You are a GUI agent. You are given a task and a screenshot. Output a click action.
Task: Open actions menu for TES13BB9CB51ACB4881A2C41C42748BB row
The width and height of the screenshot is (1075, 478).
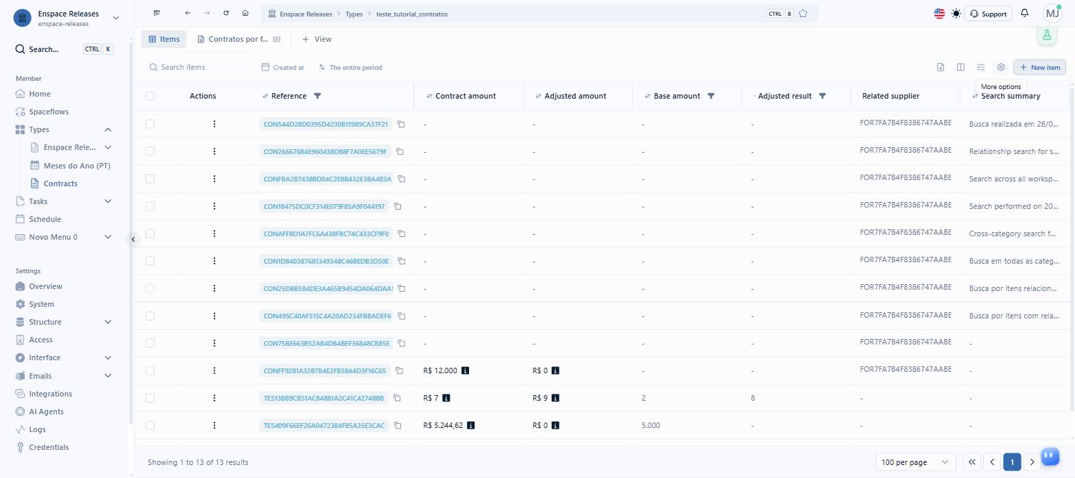tap(215, 398)
